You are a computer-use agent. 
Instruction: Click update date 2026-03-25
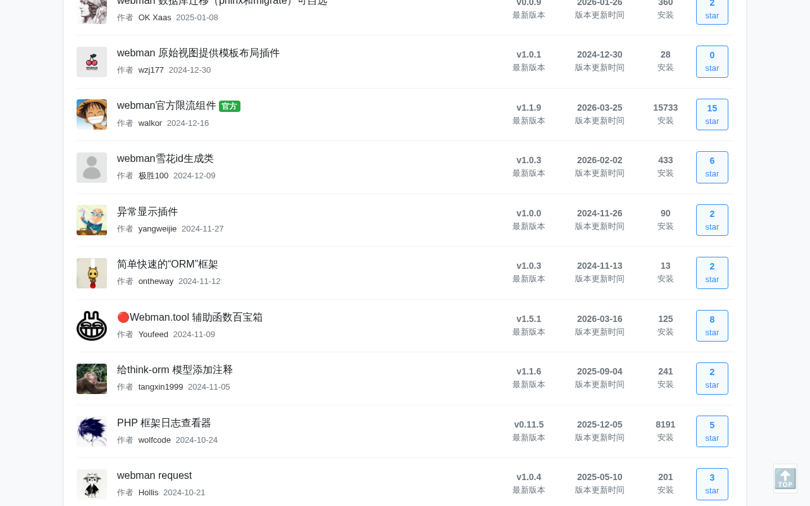600,108
